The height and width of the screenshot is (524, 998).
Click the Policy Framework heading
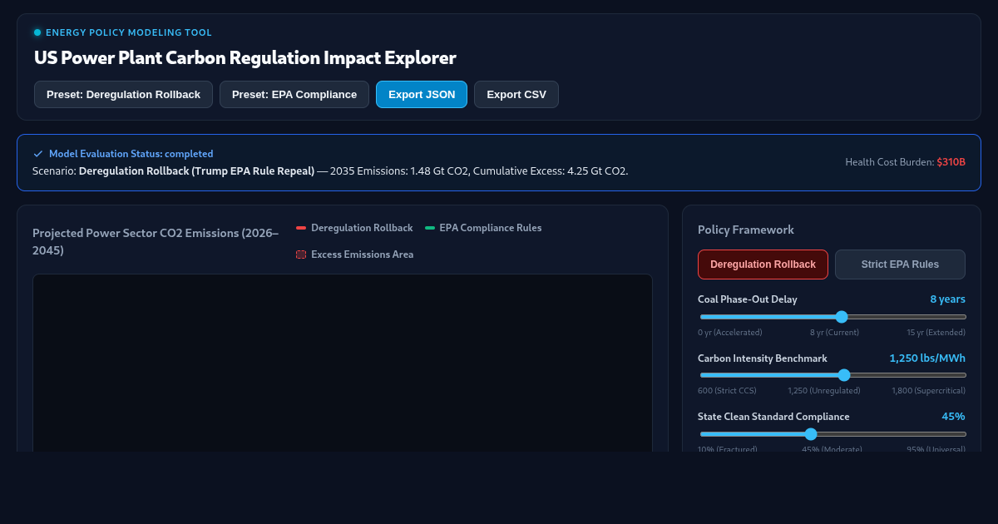tap(746, 230)
